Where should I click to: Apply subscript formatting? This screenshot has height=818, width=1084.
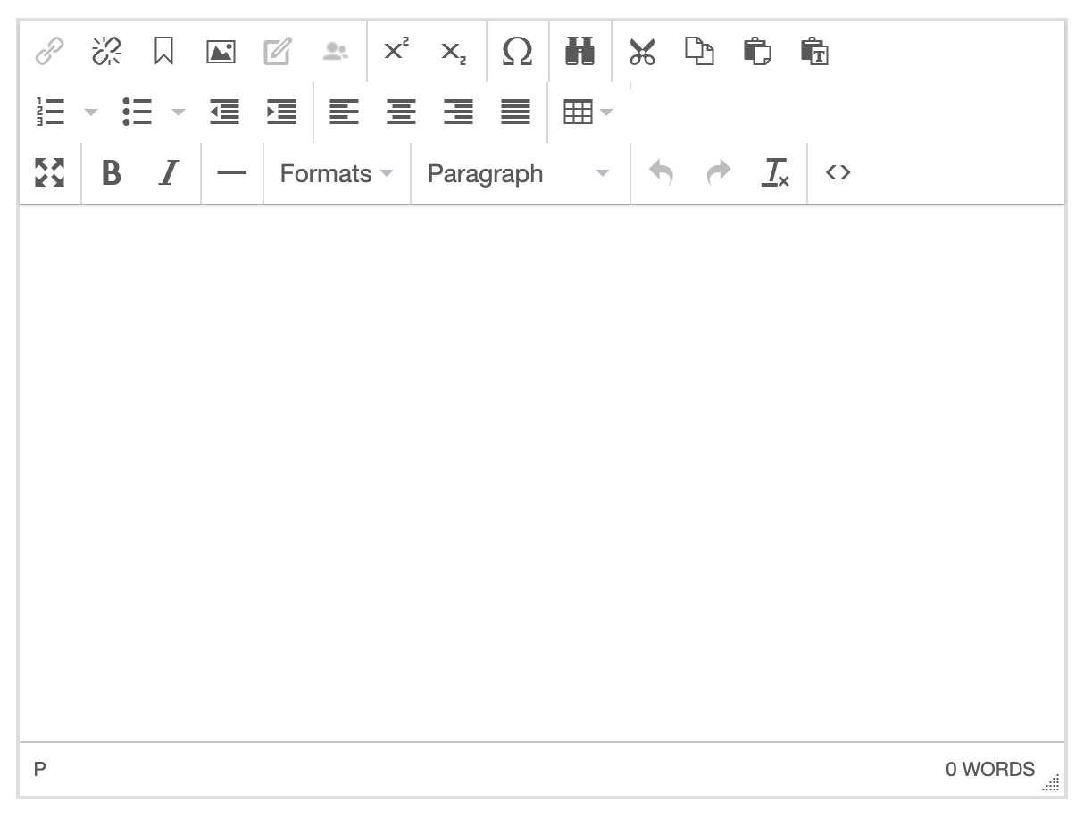(453, 53)
